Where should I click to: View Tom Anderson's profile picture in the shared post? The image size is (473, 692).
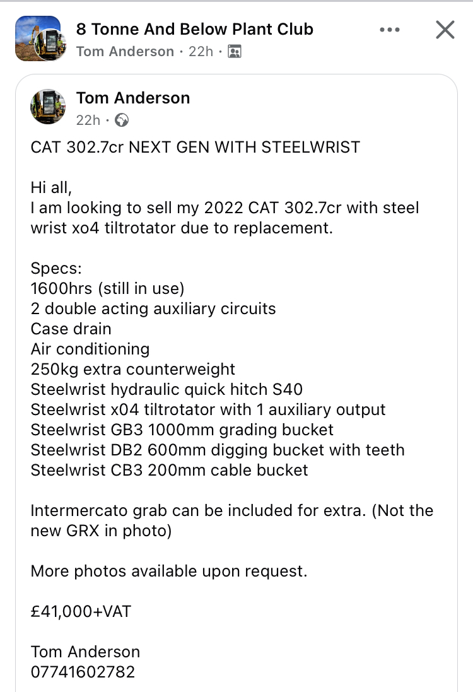(x=48, y=107)
